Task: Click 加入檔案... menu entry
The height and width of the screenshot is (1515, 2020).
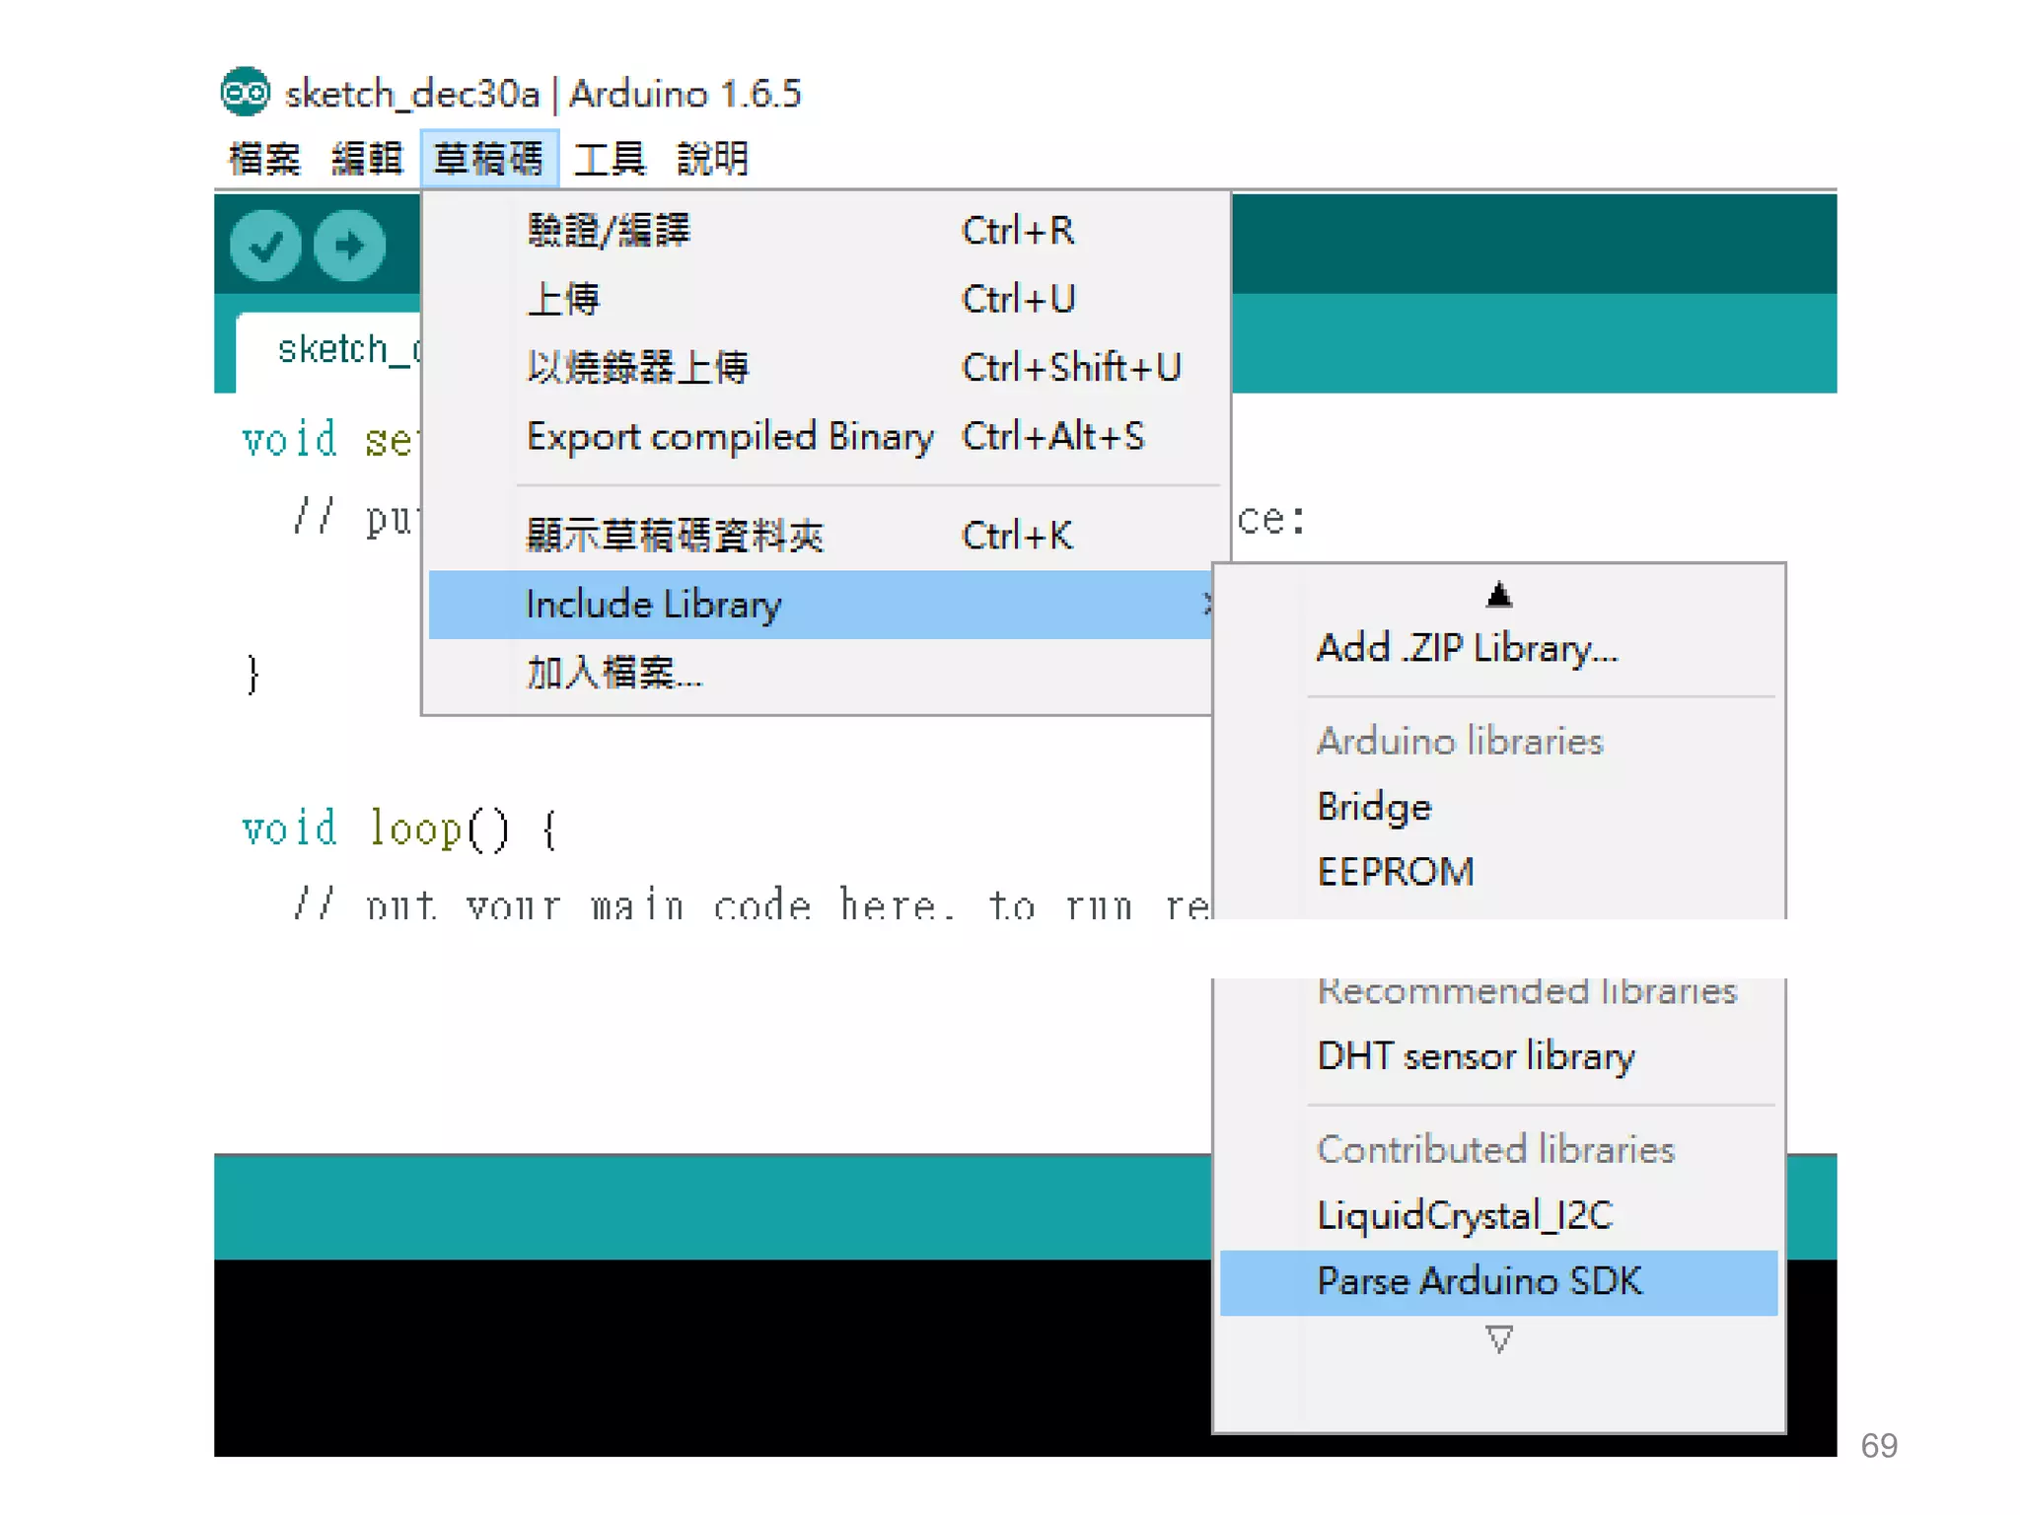Action: tap(613, 673)
